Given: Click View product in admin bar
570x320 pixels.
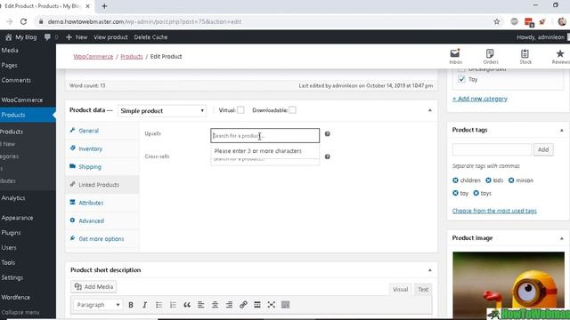Looking at the screenshot, I should (x=110, y=37).
